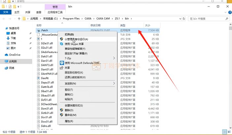Select the 3i2ie31.dll file
The height and width of the screenshot is (135, 232).
coord(47,43)
